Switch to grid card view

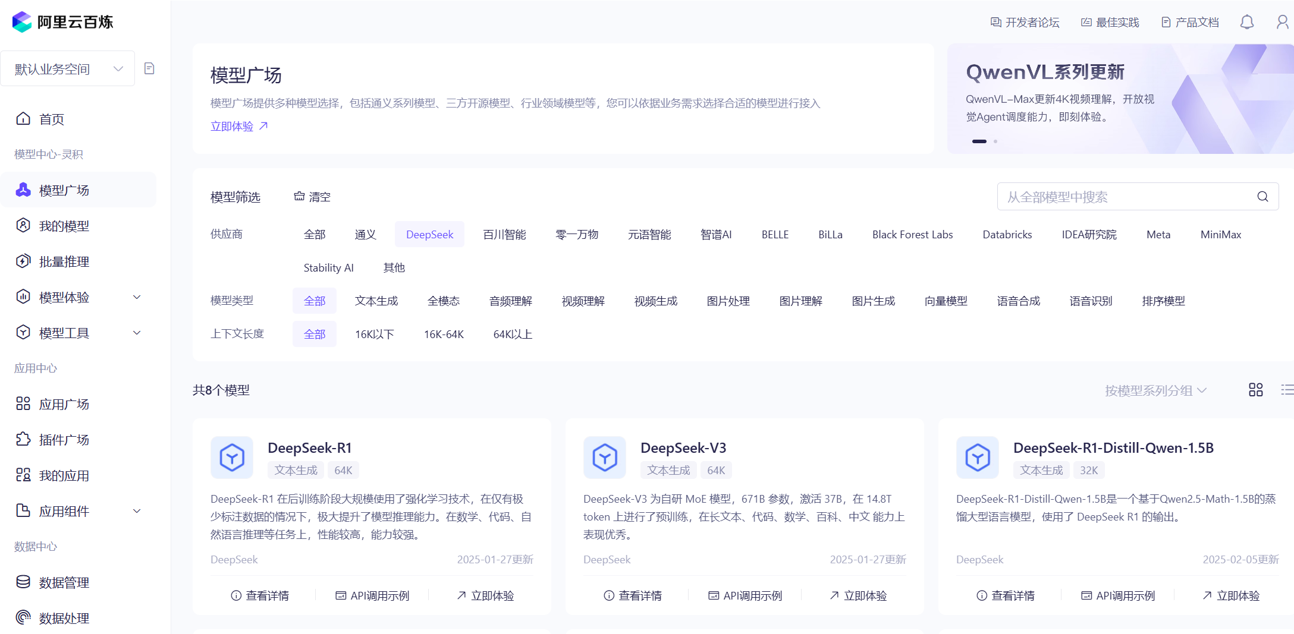coord(1255,390)
